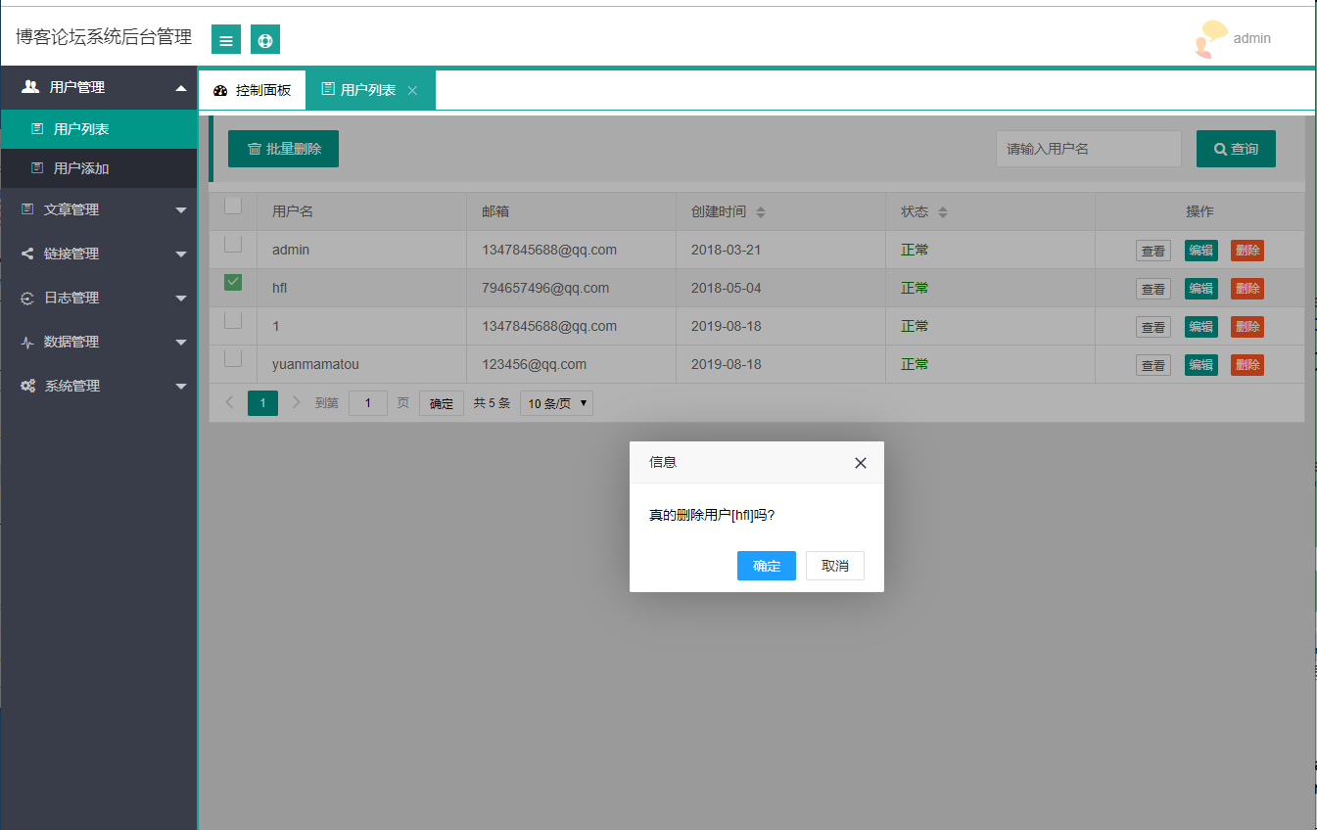The width and height of the screenshot is (1317, 830).
Task: Check the admin row checkbox
Action: [232, 244]
